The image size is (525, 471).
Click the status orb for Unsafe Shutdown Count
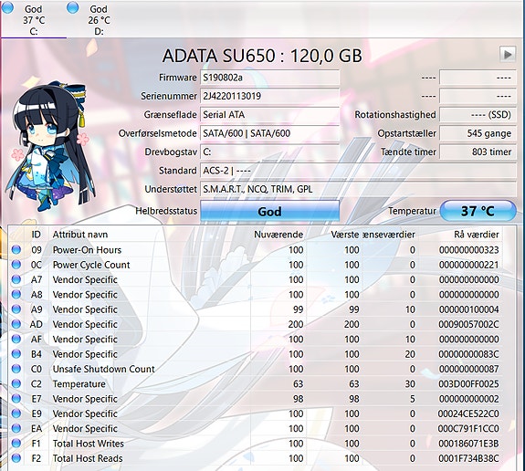point(16,369)
